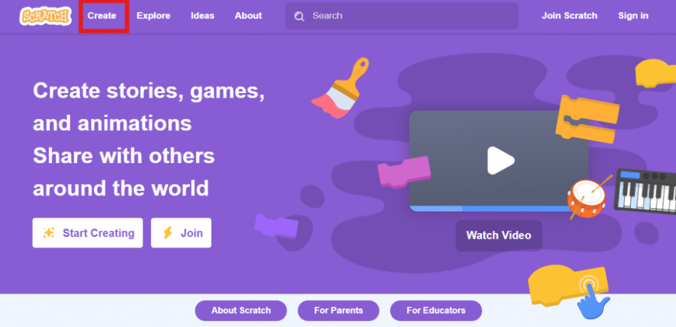Click the paintbrush illustration icon
Image resolution: width=676 pixels, height=327 pixels.
click(x=341, y=88)
